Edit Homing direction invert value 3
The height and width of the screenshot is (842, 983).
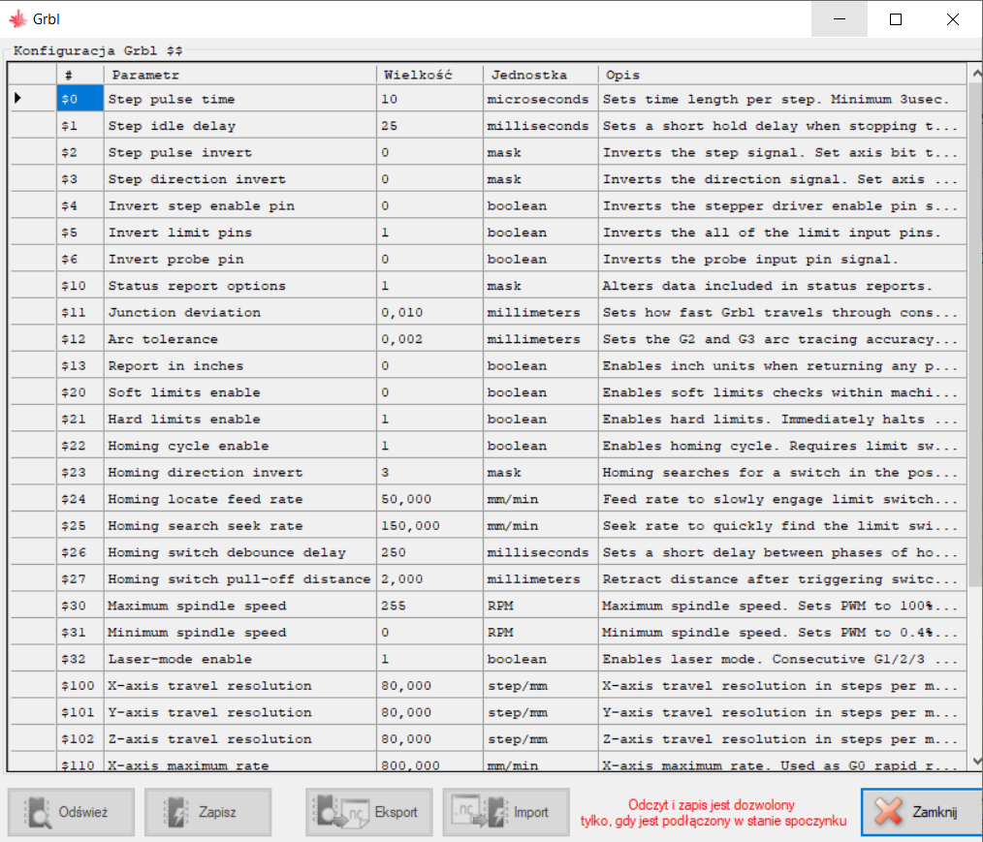430,473
